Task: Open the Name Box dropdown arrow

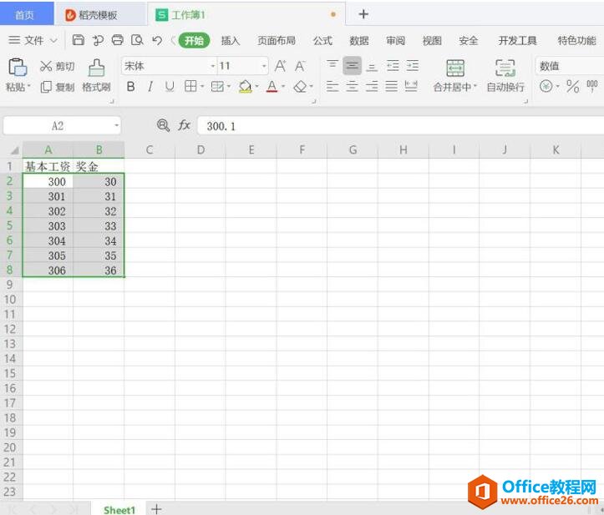Action: click(x=116, y=126)
